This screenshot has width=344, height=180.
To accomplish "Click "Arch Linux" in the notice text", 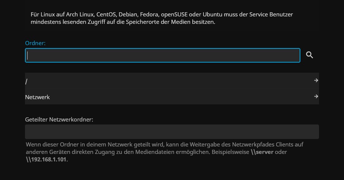I will tap(82, 15).
